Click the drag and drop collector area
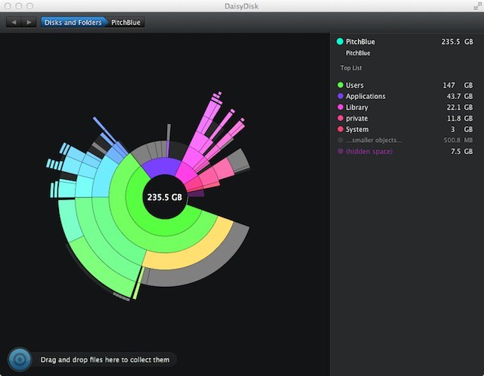This screenshot has height=376, width=484. pos(106,360)
